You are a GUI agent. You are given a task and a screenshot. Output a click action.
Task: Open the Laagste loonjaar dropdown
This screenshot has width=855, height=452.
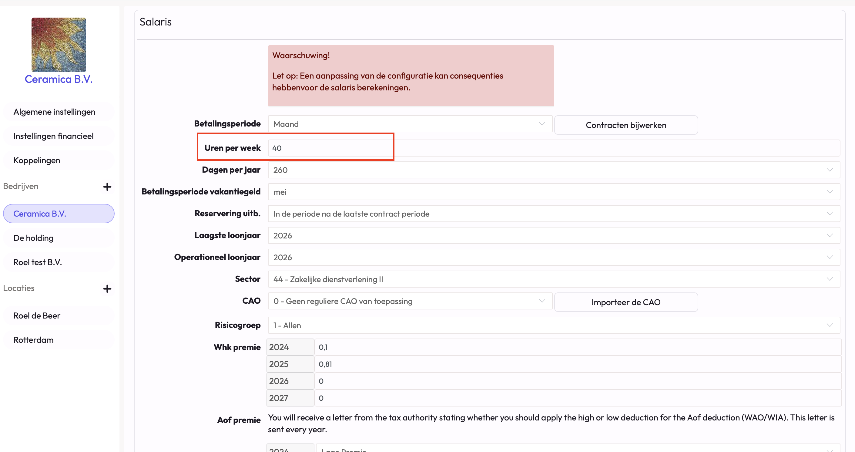[x=554, y=235]
